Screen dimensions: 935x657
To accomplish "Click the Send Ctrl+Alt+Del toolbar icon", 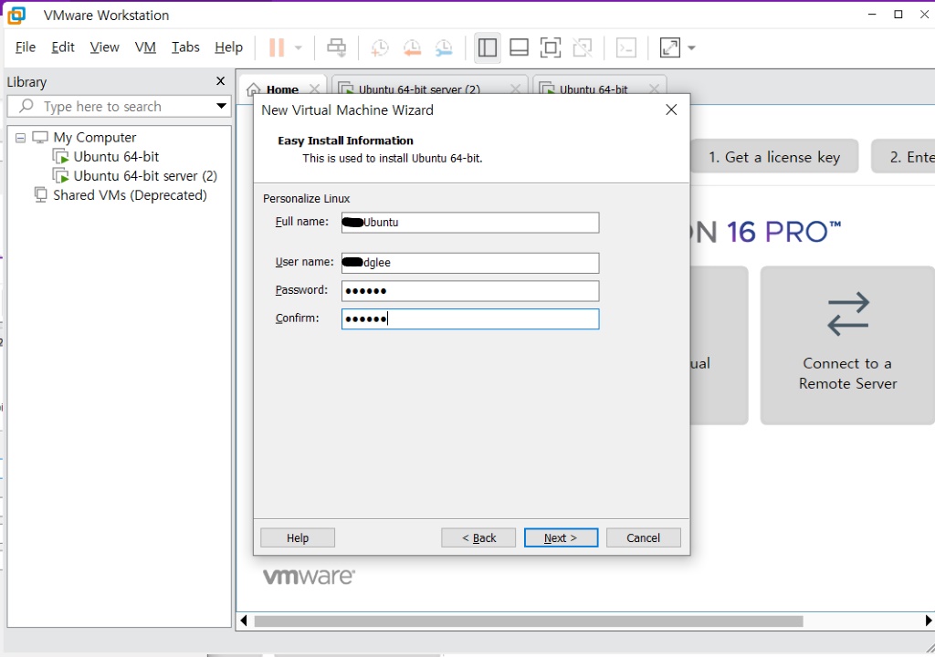I will [x=336, y=47].
